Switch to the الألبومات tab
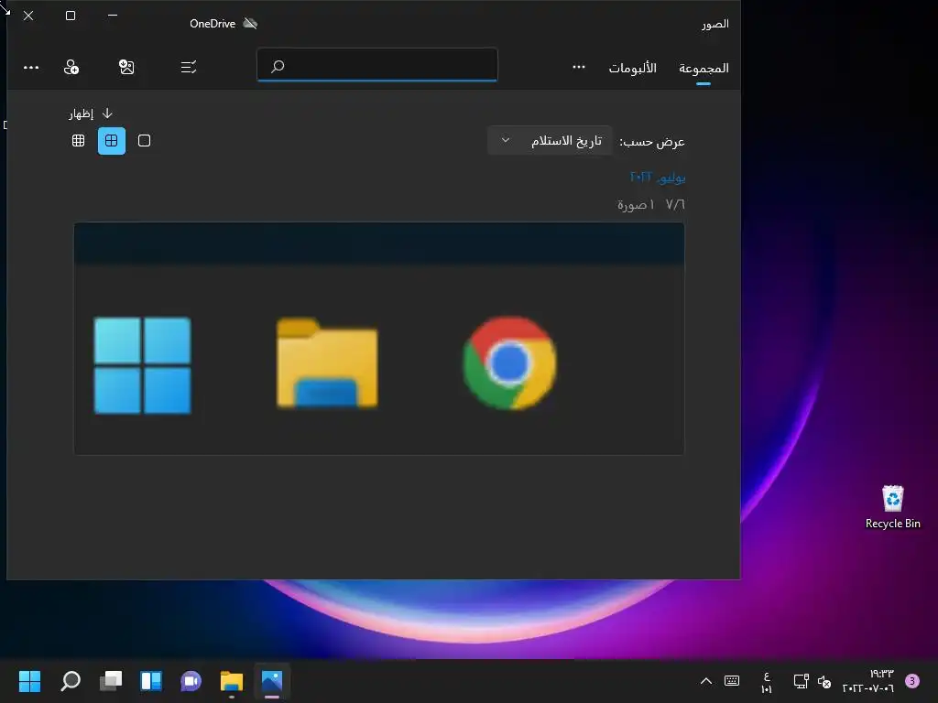Image resolution: width=938 pixels, height=703 pixels. click(x=632, y=68)
